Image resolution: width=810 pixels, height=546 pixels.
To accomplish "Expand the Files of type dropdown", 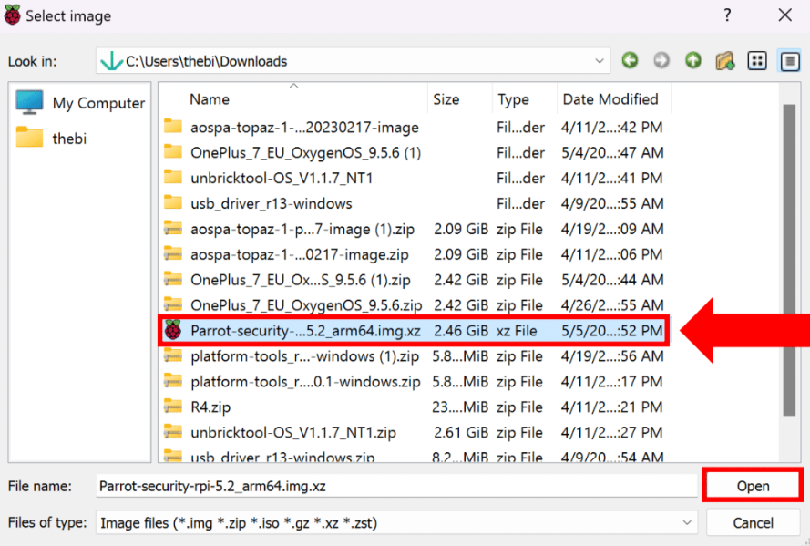I will coord(686,522).
